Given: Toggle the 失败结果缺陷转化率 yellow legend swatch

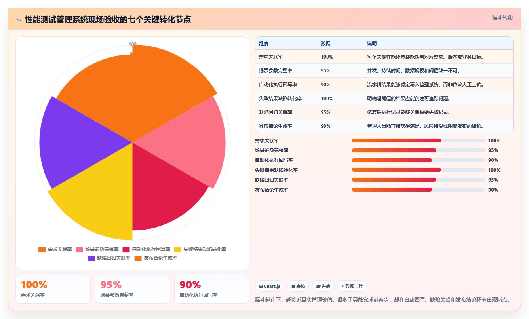Looking at the screenshot, I should [x=178, y=249].
